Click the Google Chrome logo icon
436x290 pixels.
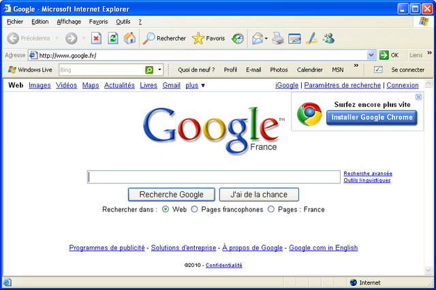pos(309,114)
